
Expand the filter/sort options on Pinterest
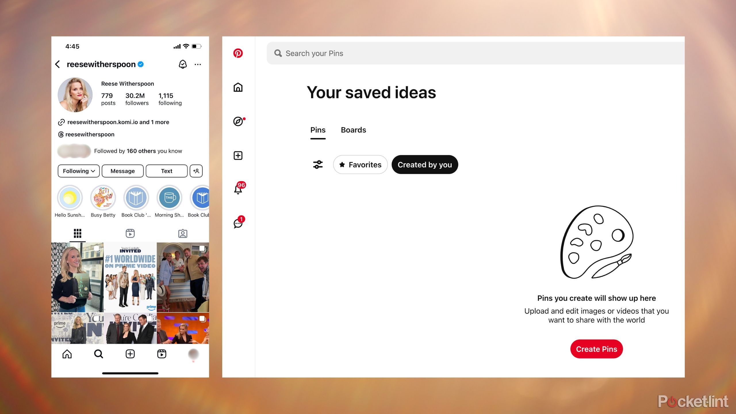pos(318,164)
